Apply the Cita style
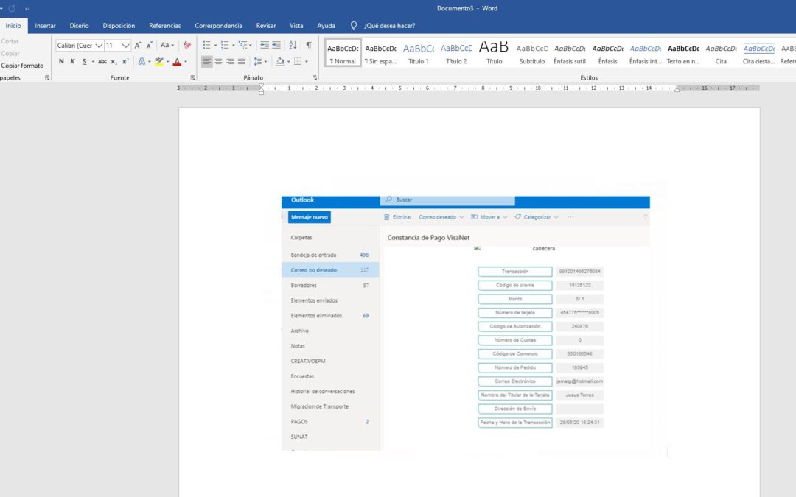The height and width of the screenshot is (497, 796). point(722,53)
